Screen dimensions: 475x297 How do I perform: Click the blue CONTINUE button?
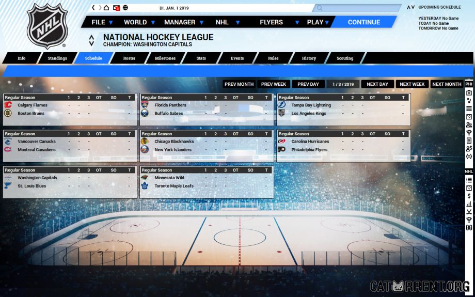[x=364, y=22]
